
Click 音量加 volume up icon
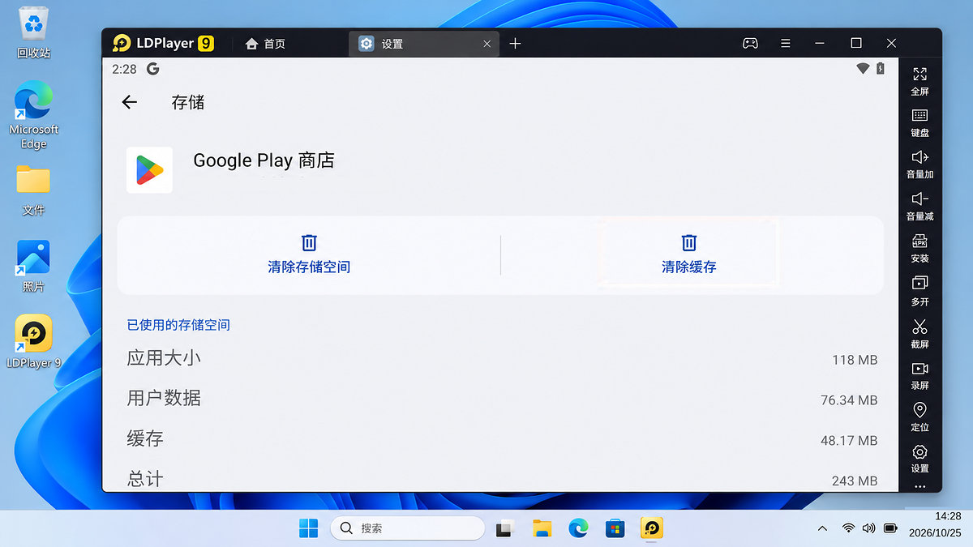pos(919,165)
